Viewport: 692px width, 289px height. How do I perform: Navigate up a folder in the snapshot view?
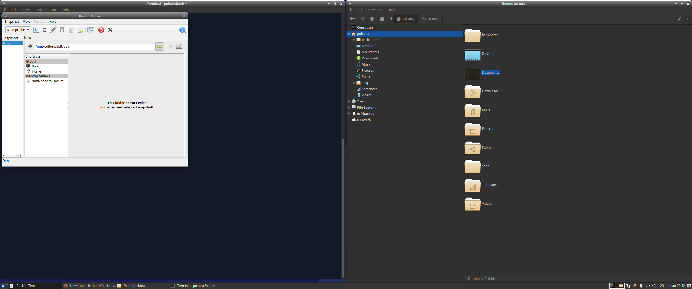click(x=30, y=46)
